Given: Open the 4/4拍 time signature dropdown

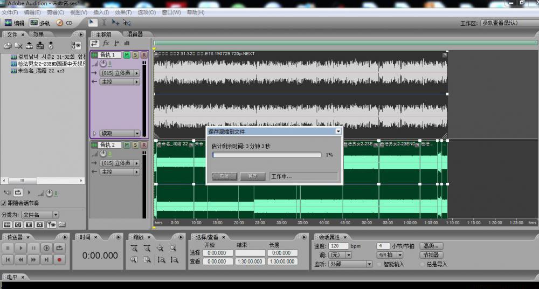Looking at the screenshot, I should 390,255.
